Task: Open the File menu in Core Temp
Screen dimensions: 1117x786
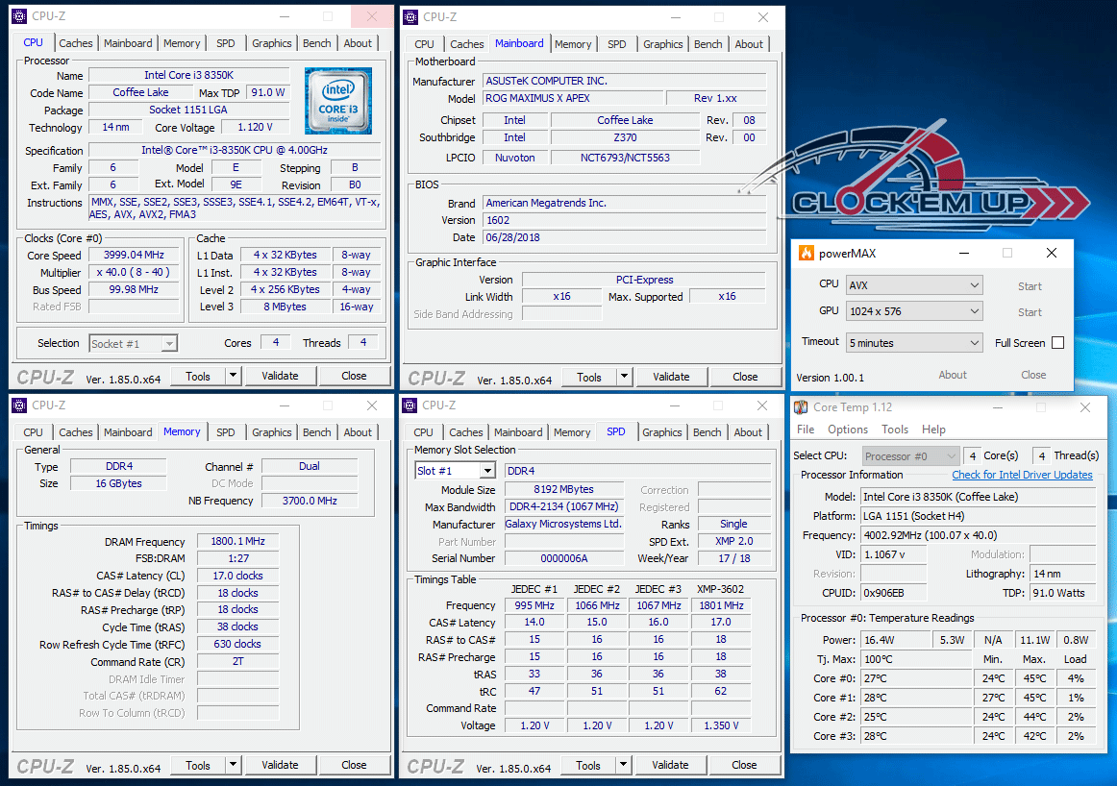Action: tap(806, 430)
